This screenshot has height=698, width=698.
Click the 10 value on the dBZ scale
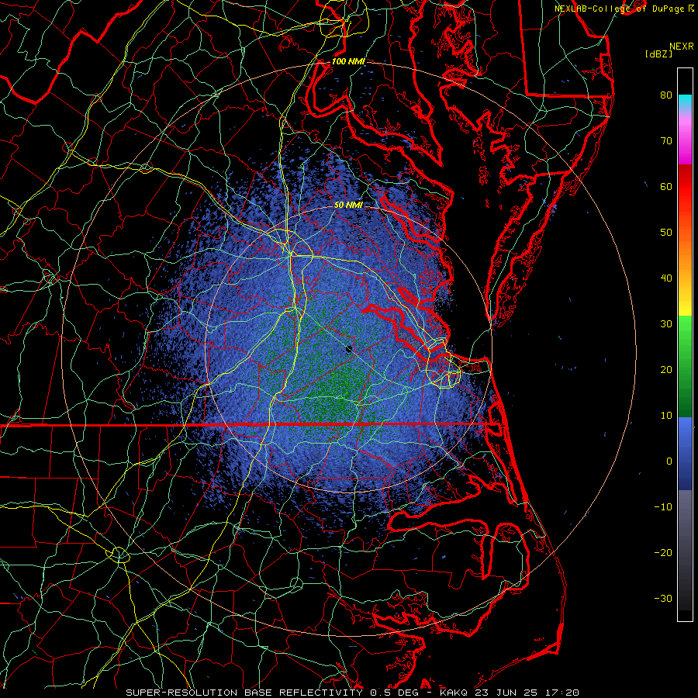click(666, 416)
